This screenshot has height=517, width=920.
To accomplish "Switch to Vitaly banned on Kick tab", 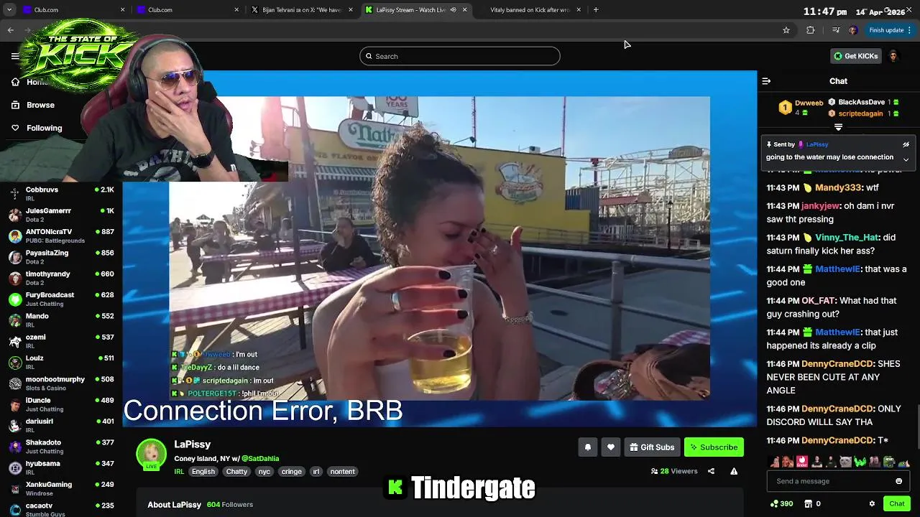I will click(530, 10).
